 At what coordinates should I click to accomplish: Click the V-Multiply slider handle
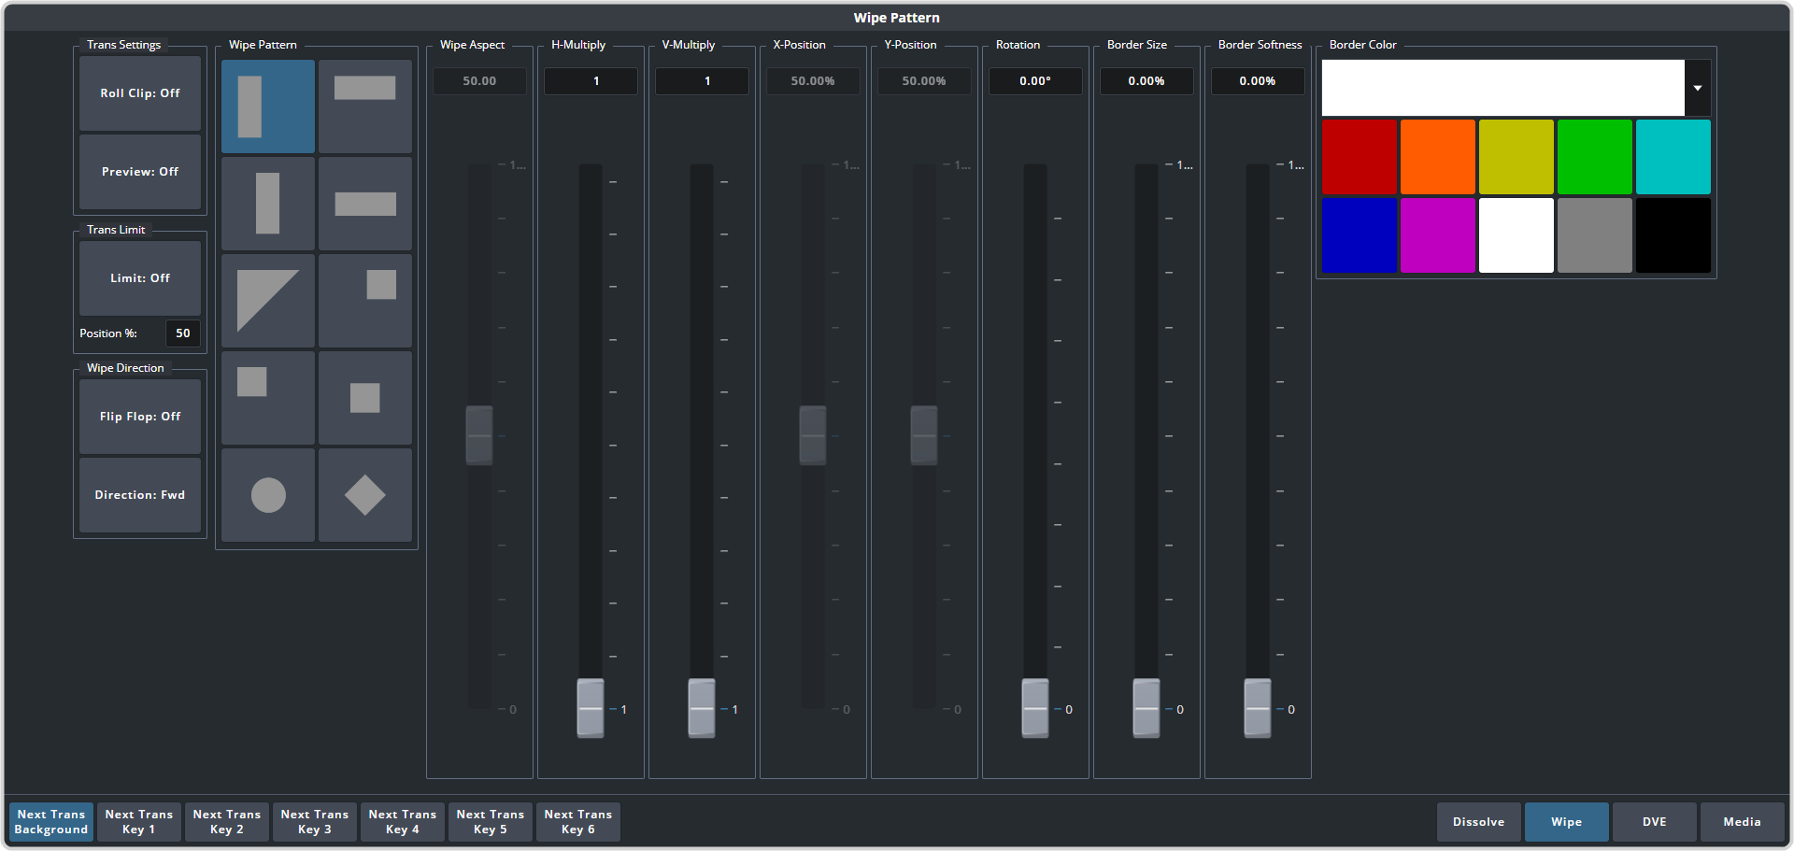pos(702,708)
